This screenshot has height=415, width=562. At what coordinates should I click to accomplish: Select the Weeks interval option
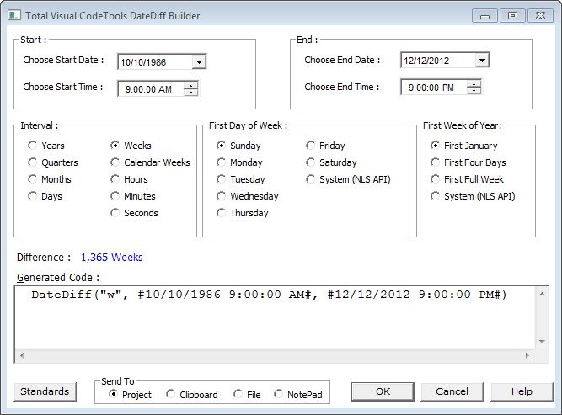pyautogui.click(x=131, y=146)
